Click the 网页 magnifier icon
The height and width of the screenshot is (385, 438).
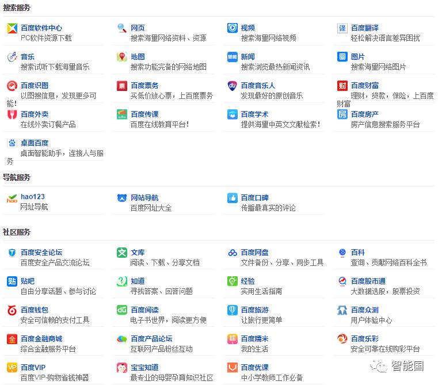(x=122, y=28)
